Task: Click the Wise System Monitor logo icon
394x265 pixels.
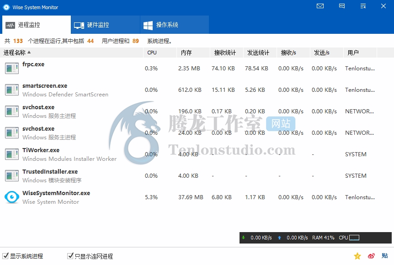Action: pyautogui.click(x=6, y=7)
